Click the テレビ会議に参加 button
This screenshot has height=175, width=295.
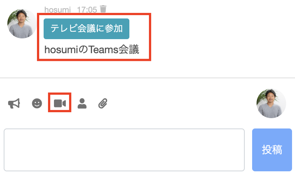[x=87, y=29]
